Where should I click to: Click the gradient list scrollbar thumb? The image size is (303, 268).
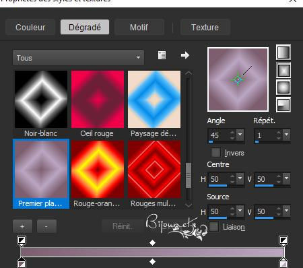coord(189,175)
